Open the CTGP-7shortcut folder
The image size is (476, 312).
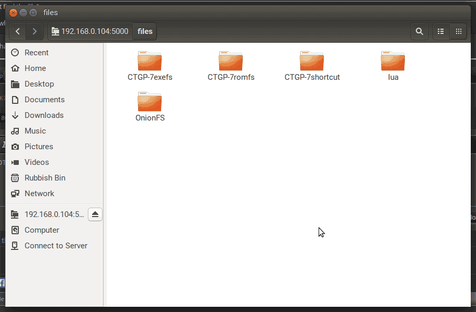tap(312, 66)
